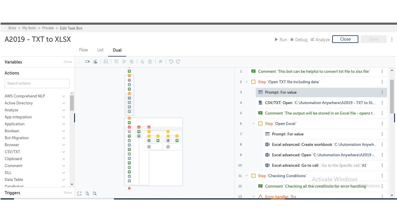Collapse the 'Open TXT file including data' step
397x223 pixels.
247,82
